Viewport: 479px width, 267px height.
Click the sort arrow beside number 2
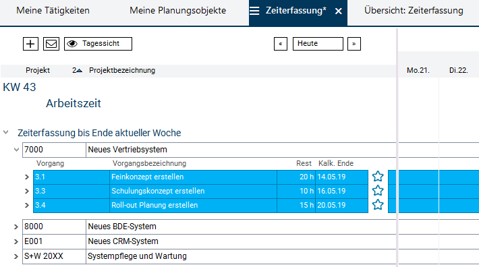point(79,71)
